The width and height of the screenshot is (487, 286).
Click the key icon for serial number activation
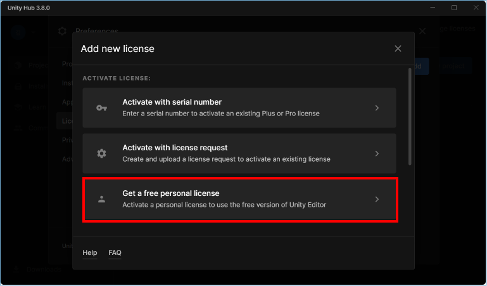[x=101, y=108]
